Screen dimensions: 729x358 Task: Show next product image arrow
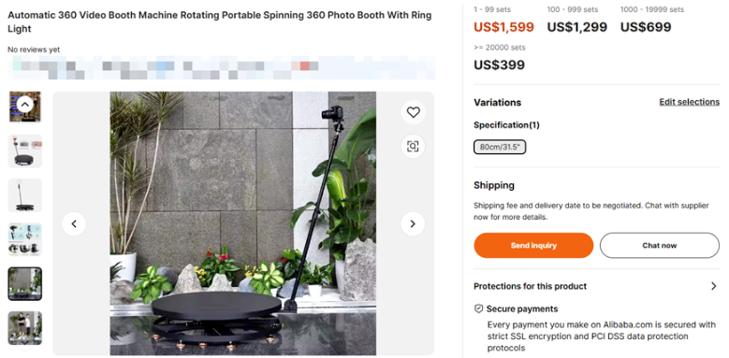(x=413, y=223)
